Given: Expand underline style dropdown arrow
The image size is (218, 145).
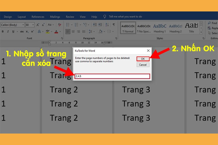Looking at the screenshot, I should [x=17, y=32].
